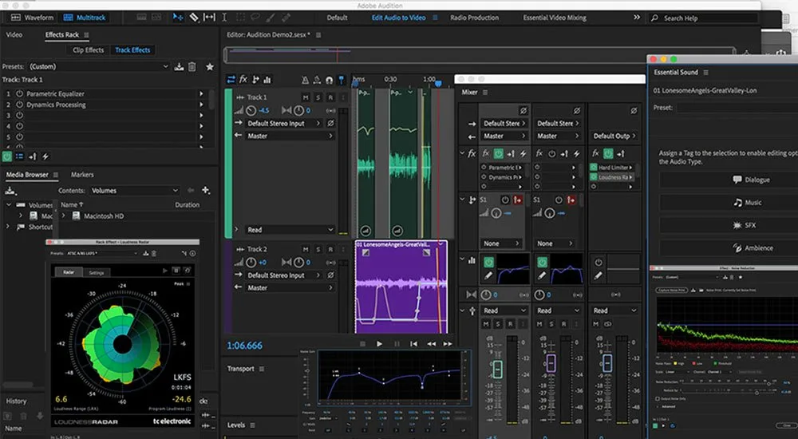The height and width of the screenshot is (439, 798).
Task: Assign the Music audio type
Action: 748,203
